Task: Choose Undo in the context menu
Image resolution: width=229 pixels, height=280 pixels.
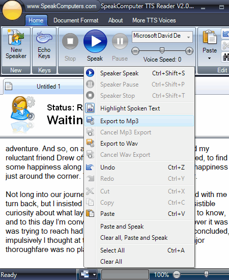Action: 139,167
